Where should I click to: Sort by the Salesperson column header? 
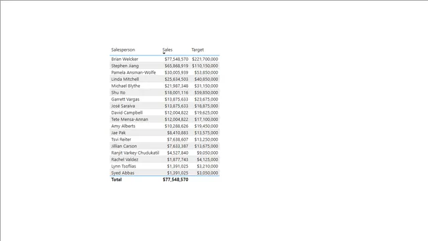pos(123,50)
